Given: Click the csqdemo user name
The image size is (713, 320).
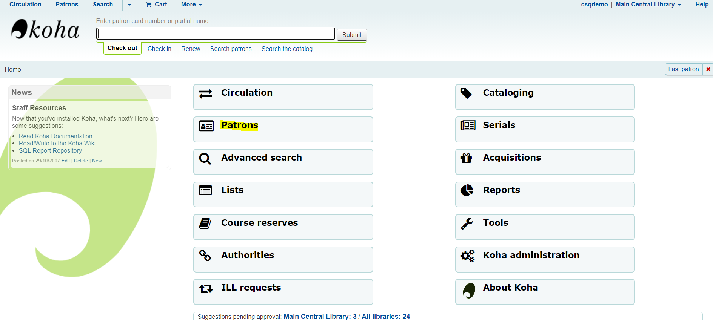Looking at the screenshot, I should pyautogui.click(x=594, y=5).
